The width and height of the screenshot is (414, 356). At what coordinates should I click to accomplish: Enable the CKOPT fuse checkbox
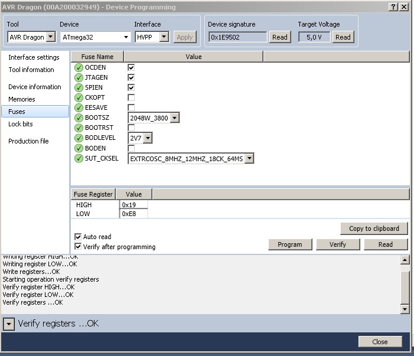pos(131,97)
